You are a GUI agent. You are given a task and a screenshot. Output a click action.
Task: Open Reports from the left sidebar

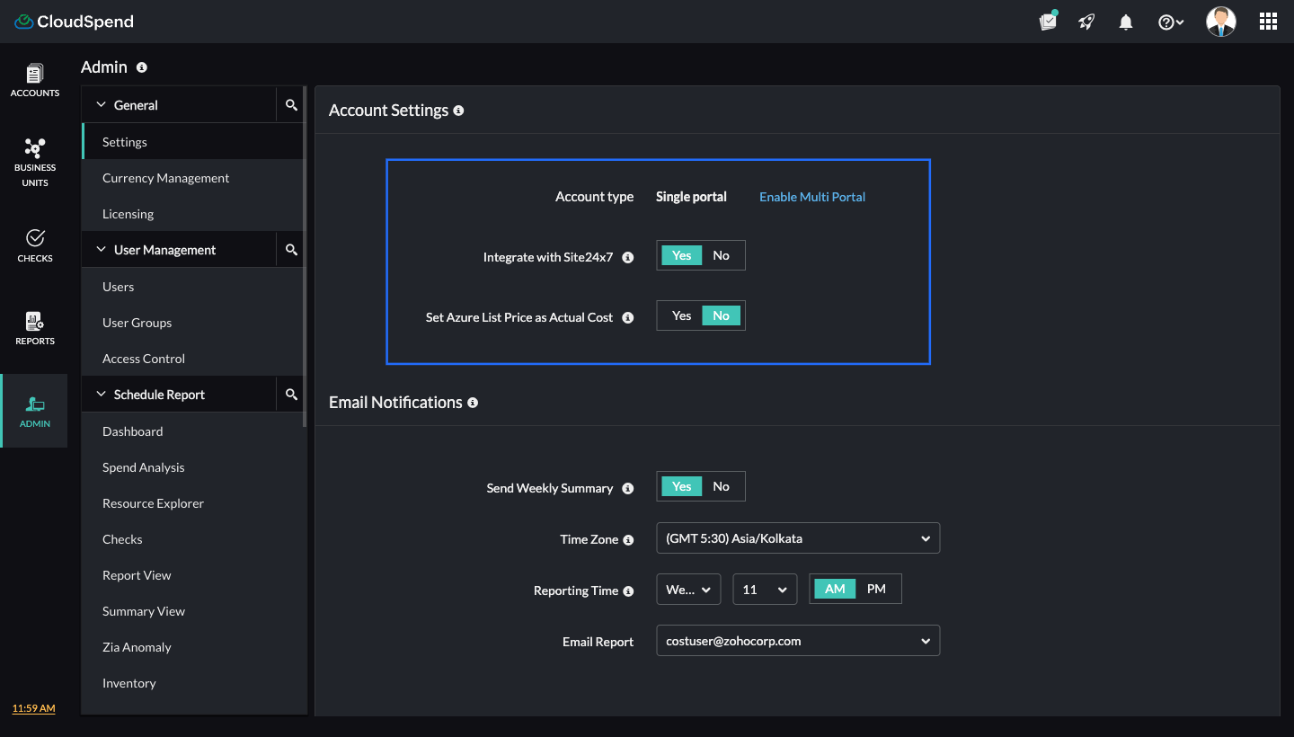click(35, 327)
